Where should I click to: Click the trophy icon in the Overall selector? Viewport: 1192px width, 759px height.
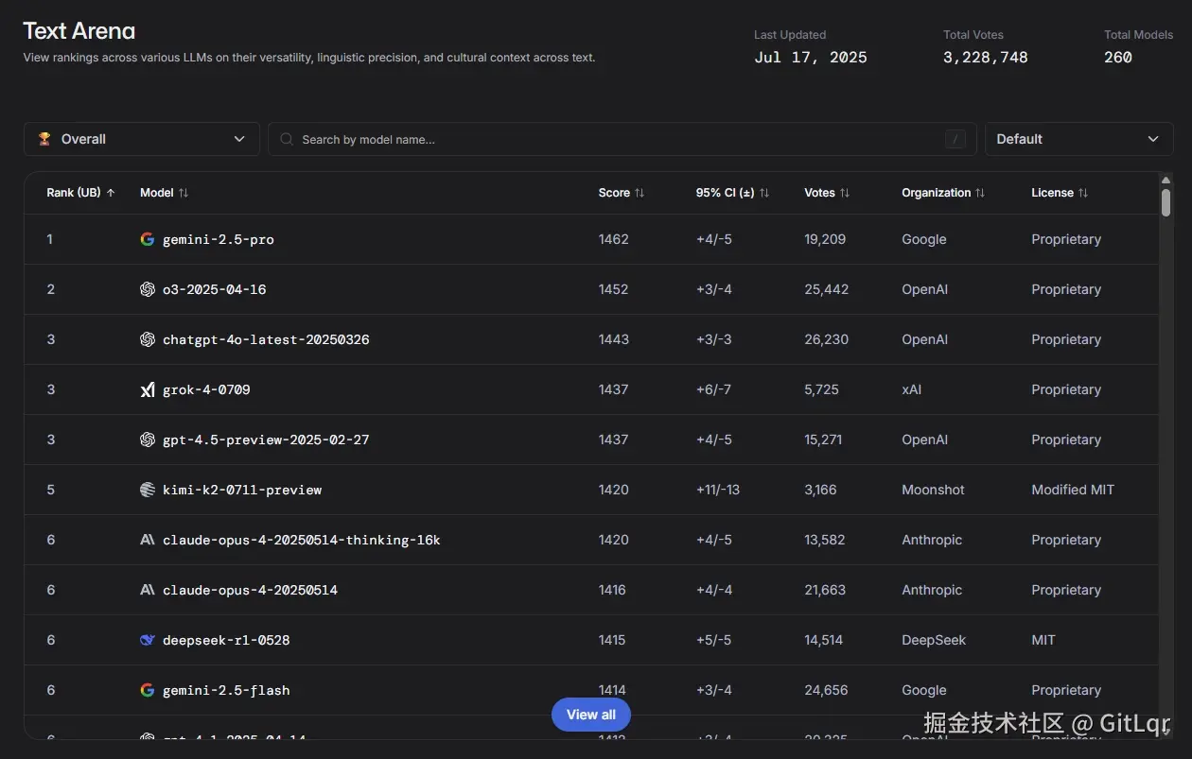point(44,139)
